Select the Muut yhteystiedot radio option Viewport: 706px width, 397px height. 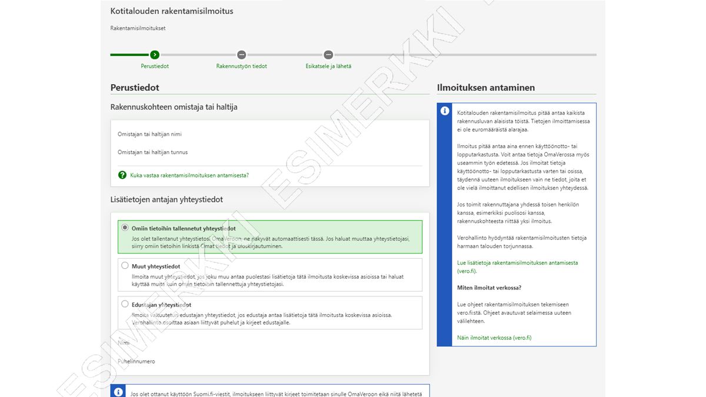tap(125, 266)
